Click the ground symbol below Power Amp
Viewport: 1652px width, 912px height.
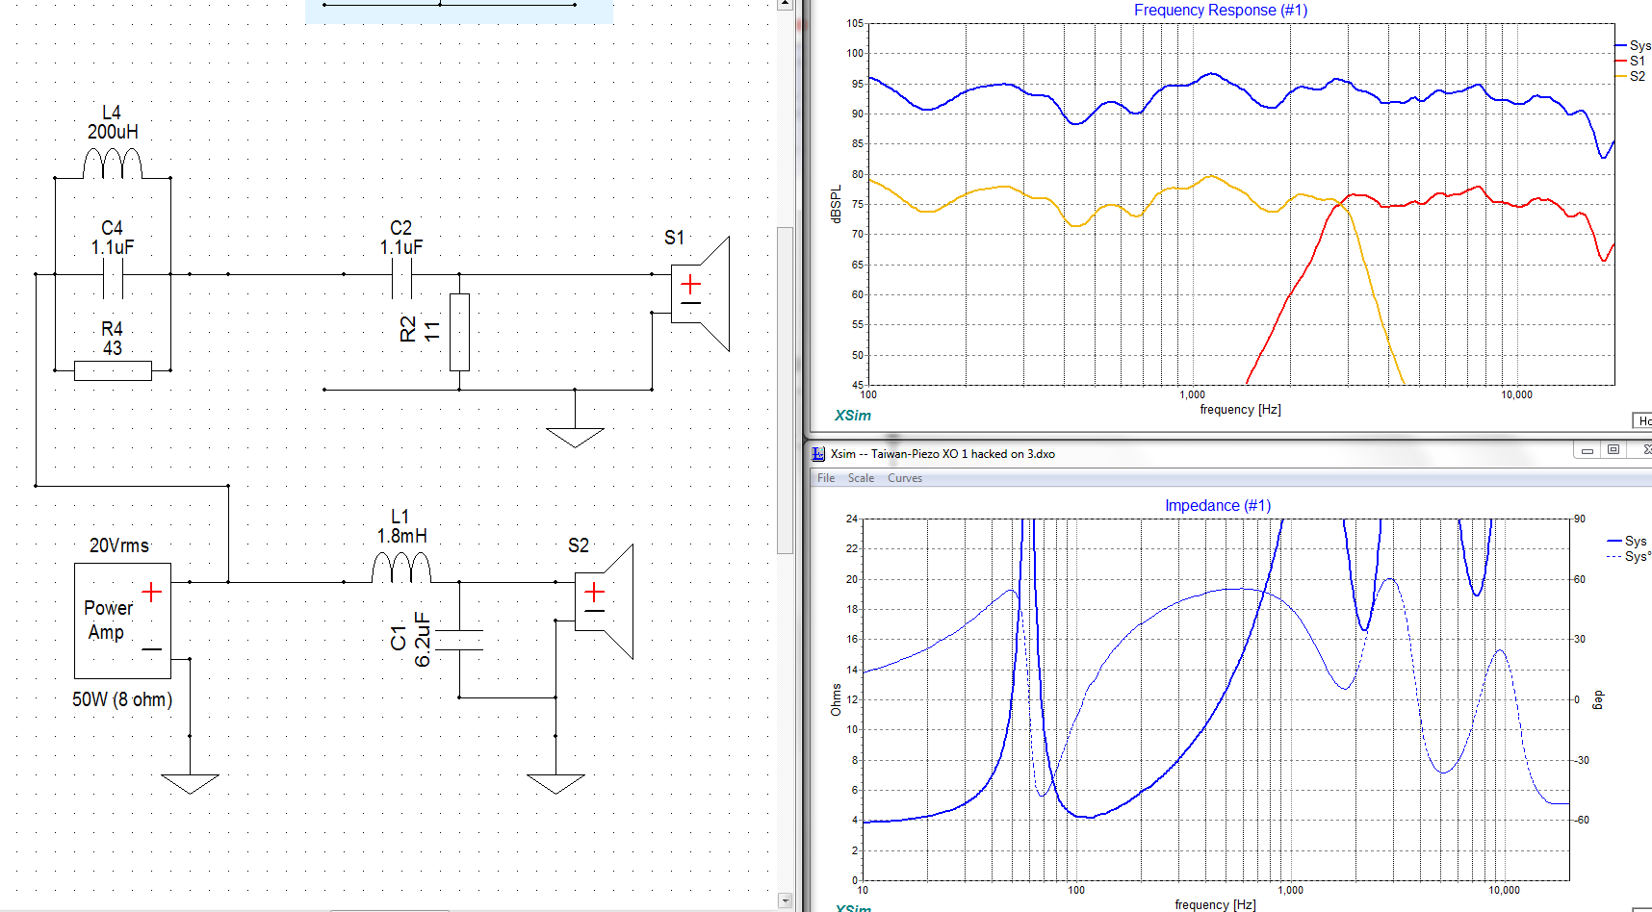[190, 784]
